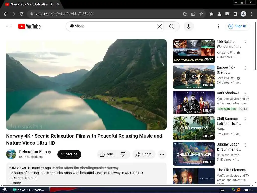Open the taskbar clock 6:01 PM
This screenshot has width=257, height=193.
(247, 190)
